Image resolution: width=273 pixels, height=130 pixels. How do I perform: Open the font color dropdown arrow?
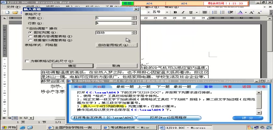(x=246, y=12)
